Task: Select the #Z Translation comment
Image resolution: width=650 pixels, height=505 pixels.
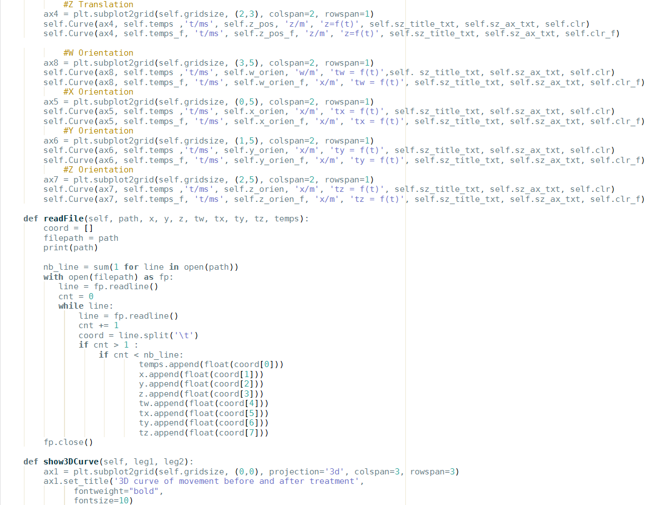Action: coord(97,4)
